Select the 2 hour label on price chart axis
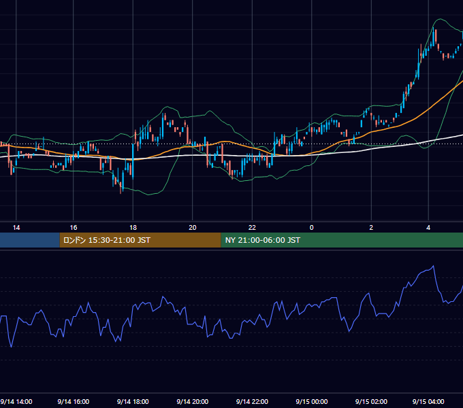Viewport: 463px width, 408px height. [371, 228]
